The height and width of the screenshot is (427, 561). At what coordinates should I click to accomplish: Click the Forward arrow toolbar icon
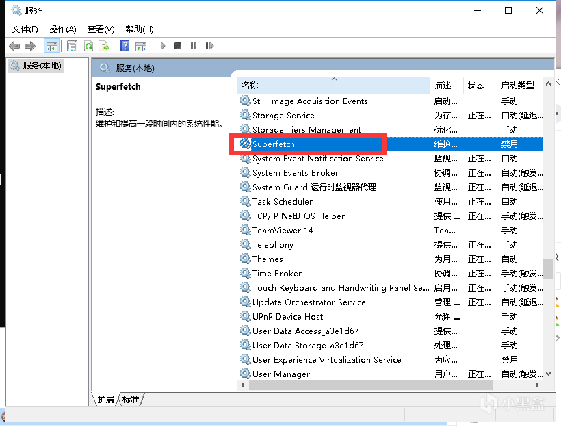point(29,46)
